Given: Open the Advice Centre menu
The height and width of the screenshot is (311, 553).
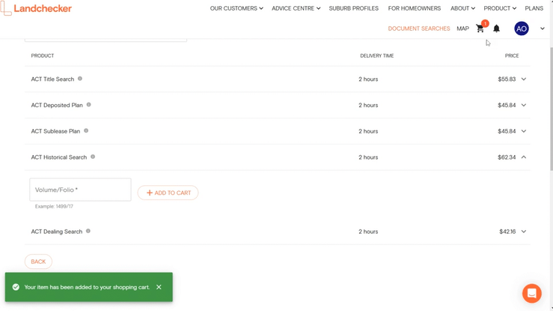Looking at the screenshot, I should (x=296, y=8).
